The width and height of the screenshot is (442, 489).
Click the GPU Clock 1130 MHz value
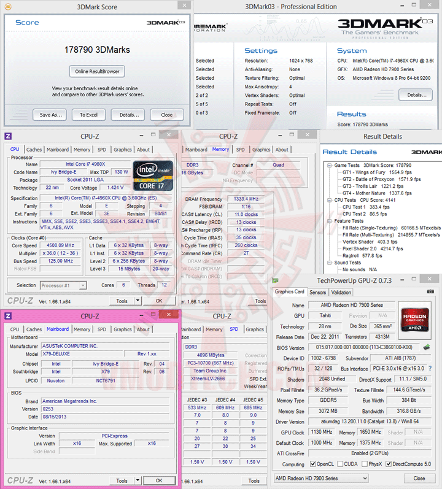click(x=321, y=432)
